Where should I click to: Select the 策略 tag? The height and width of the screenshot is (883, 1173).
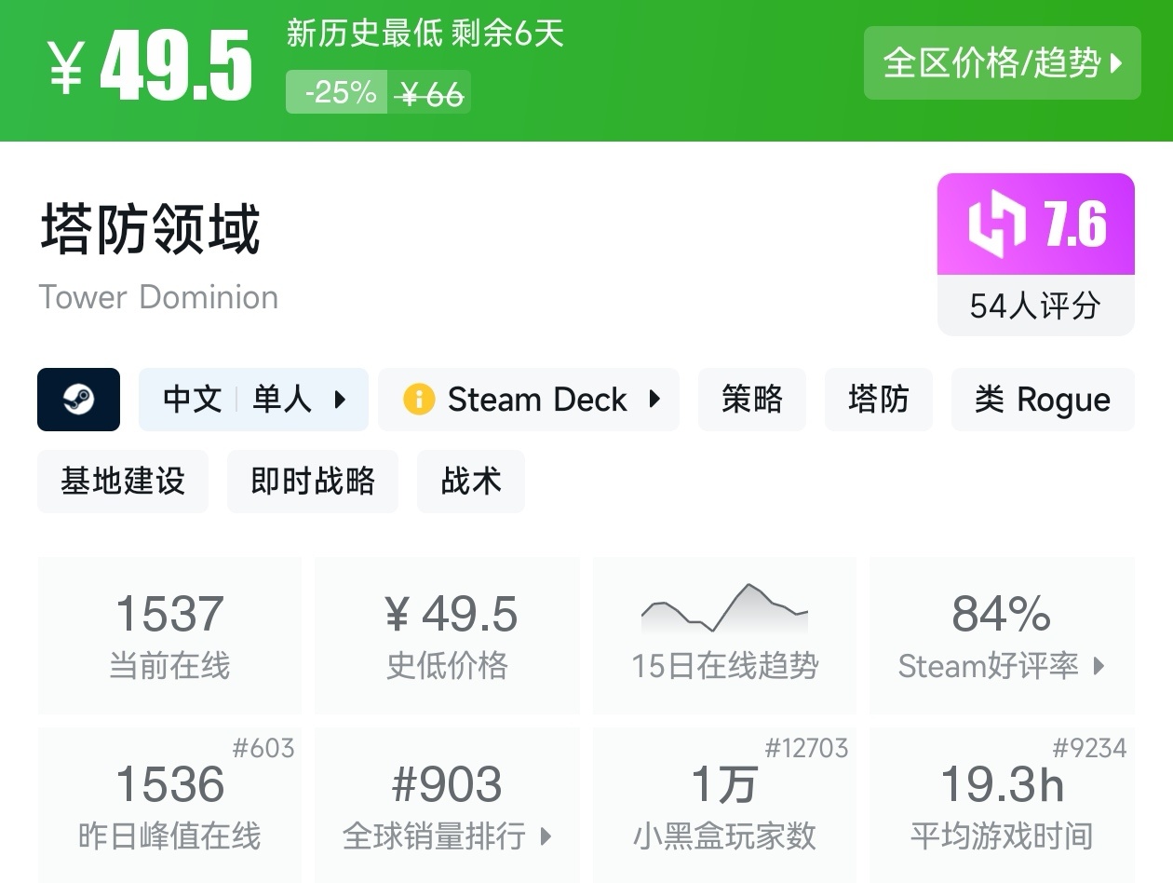pos(752,400)
